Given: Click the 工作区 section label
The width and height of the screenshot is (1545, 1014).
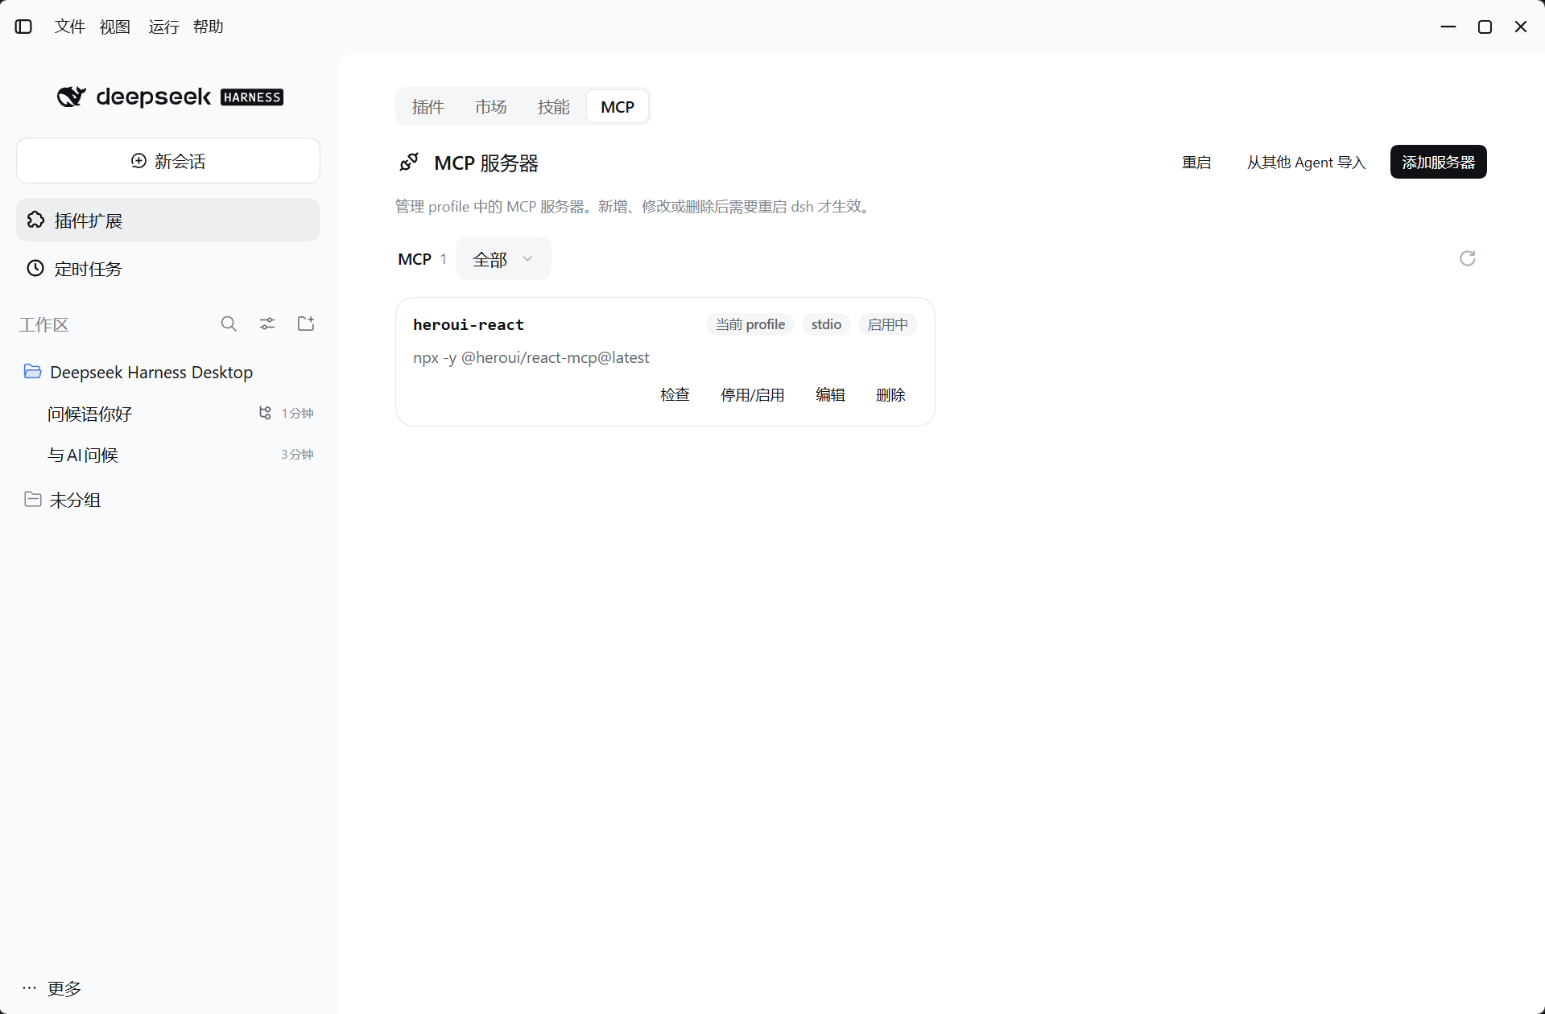Looking at the screenshot, I should 44,325.
